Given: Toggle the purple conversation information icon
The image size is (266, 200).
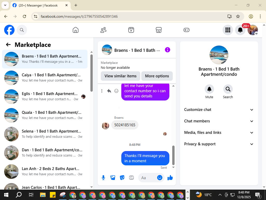Looking at the screenshot, I should 168,50.
